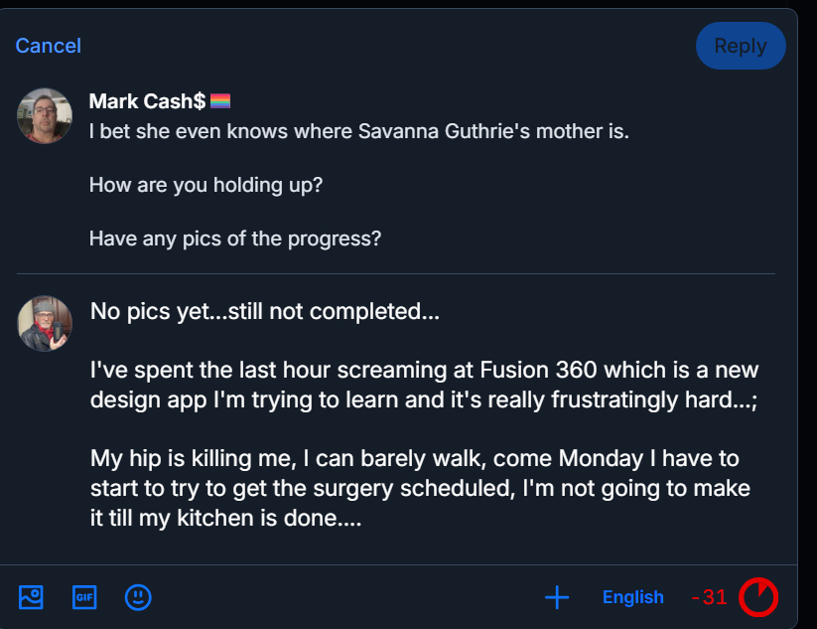
Task: Click the "My hip is killing me" paragraph
Action: [x=420, y=489]
